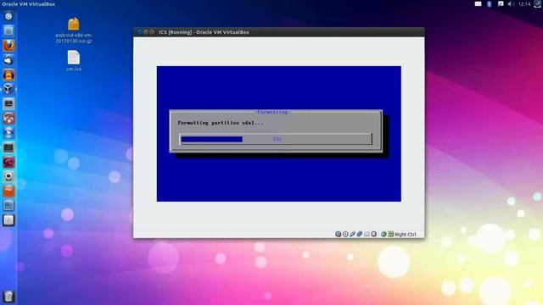Viewport: 543px width, 305px height.
Task: Open the 12:14 clock menu
Action: coord(524,4)
